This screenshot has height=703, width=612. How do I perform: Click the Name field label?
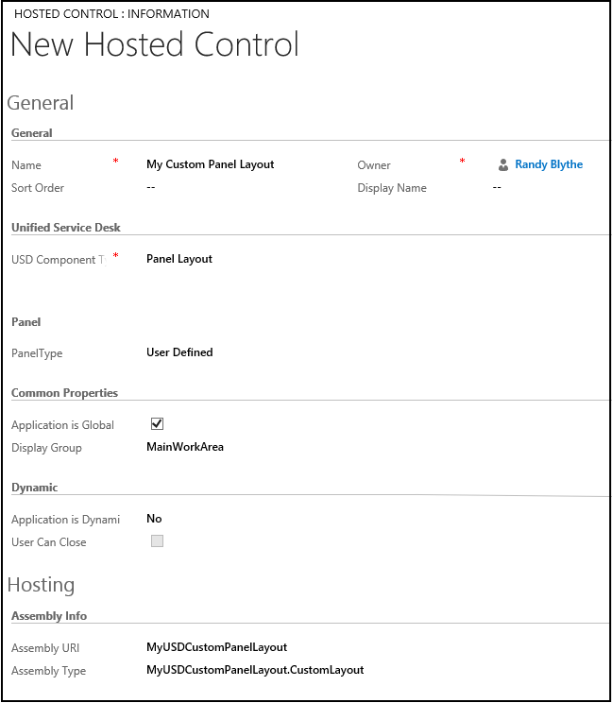(26, 165)
